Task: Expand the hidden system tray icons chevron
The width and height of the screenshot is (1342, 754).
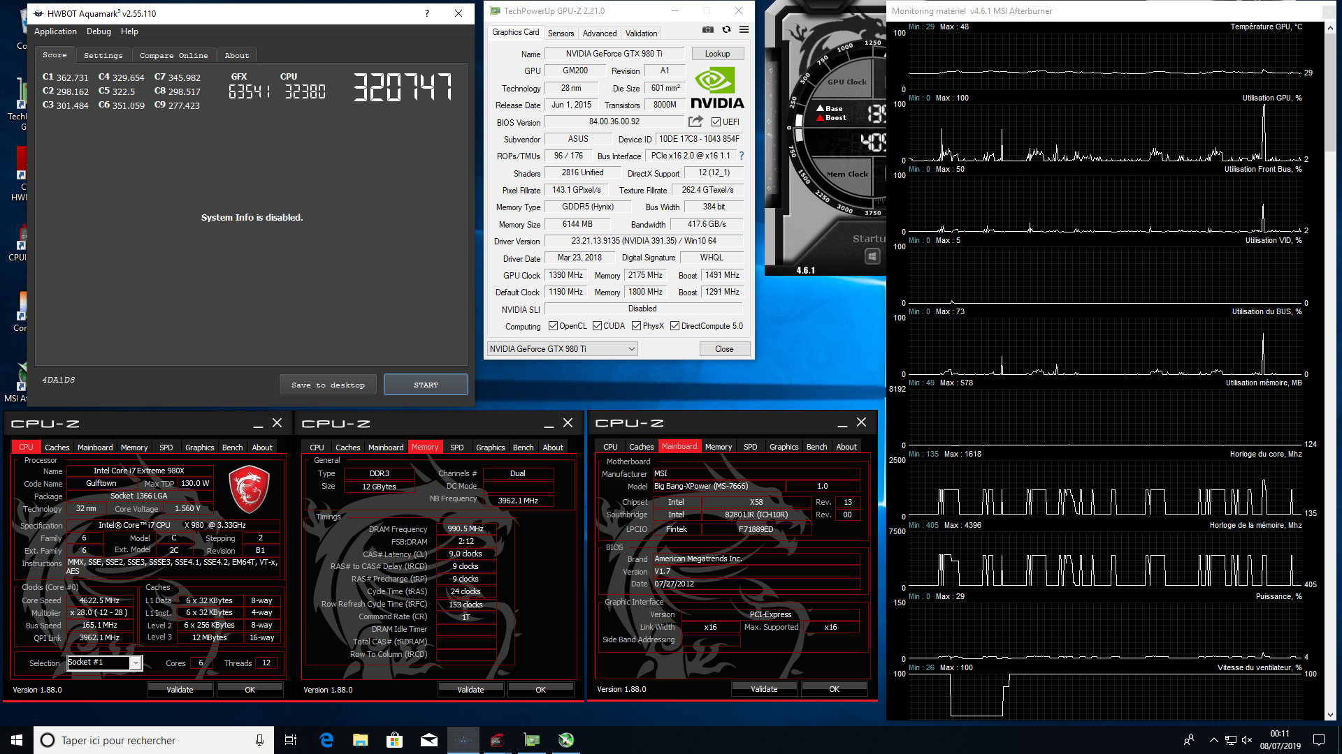Action: point(1213,740)
